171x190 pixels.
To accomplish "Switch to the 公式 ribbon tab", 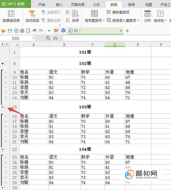I will [x=96, y=5].
